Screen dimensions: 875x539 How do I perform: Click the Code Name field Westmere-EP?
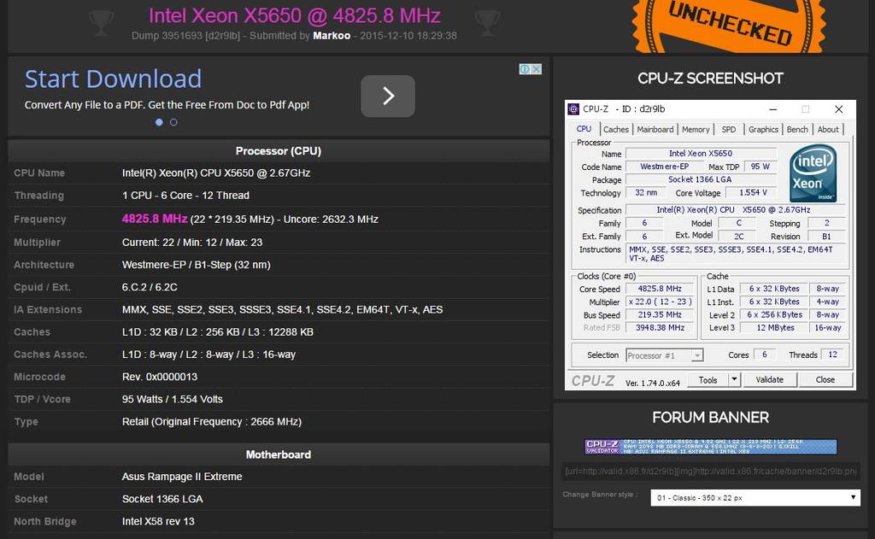pos(664,167)
